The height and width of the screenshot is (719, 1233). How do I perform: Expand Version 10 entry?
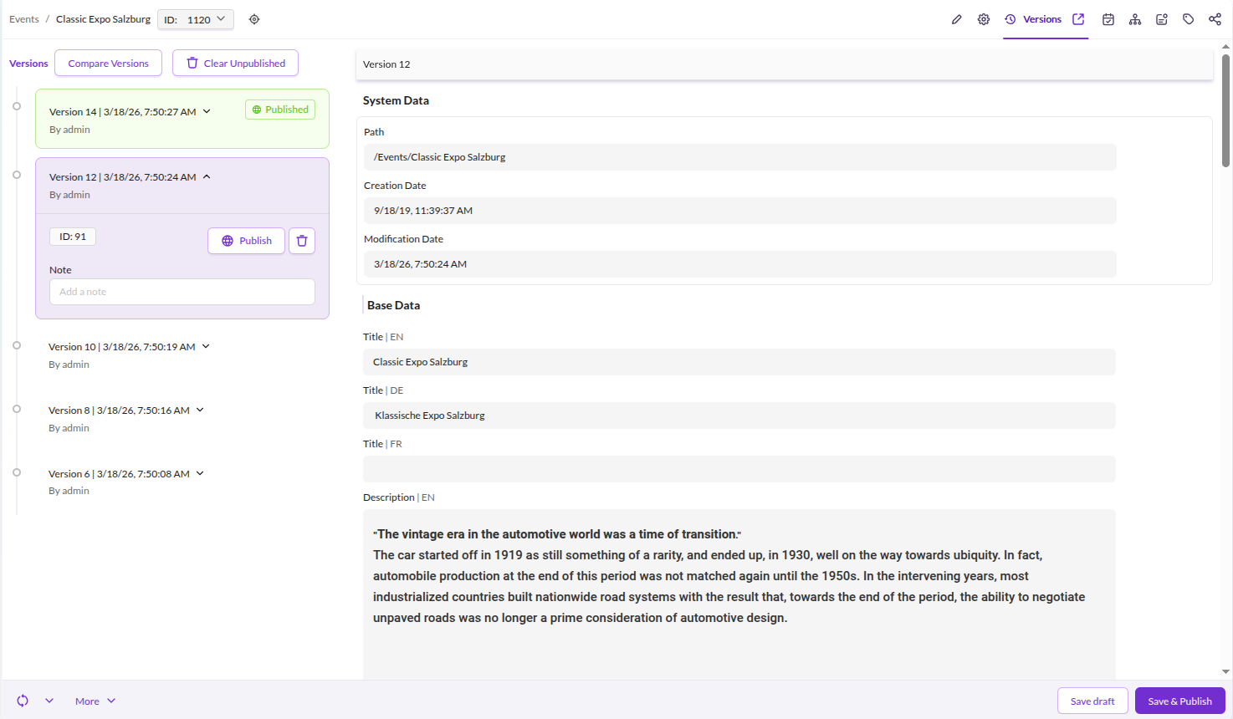[206, 346]
